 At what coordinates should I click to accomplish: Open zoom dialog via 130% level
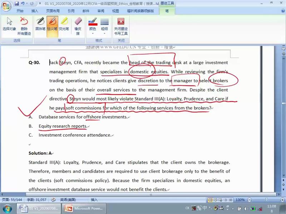coord(240,200)
